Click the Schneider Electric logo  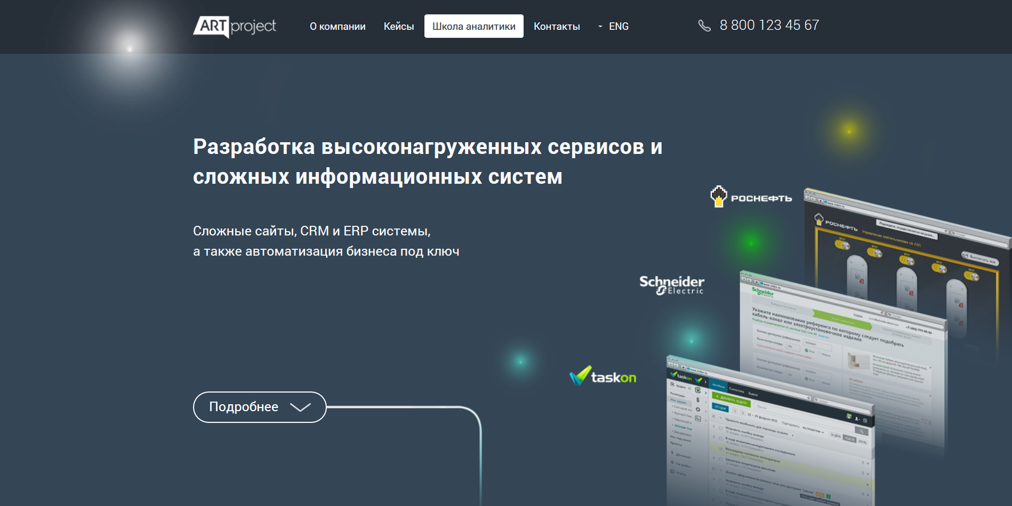(672, 285)
